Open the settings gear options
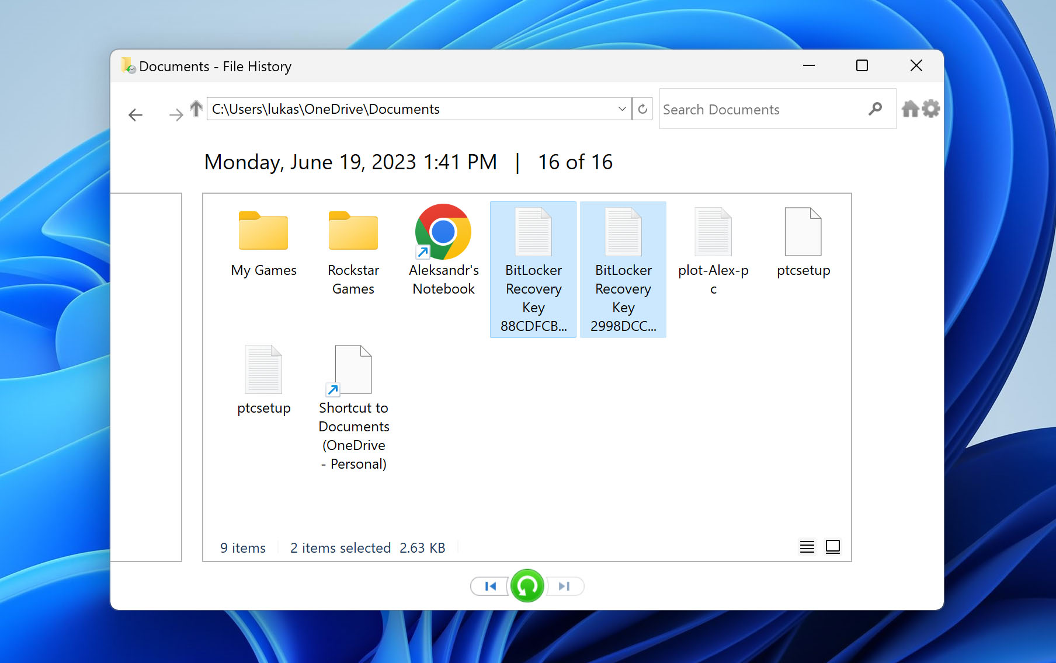 pyautogui.click(x=930, y=109)
